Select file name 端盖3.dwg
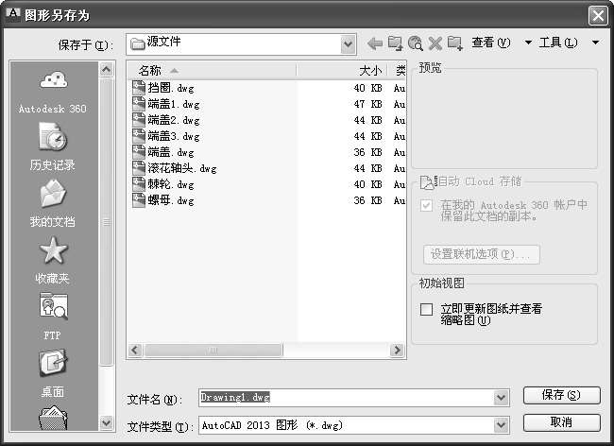614x446 pixels. (x=174, y=136)
